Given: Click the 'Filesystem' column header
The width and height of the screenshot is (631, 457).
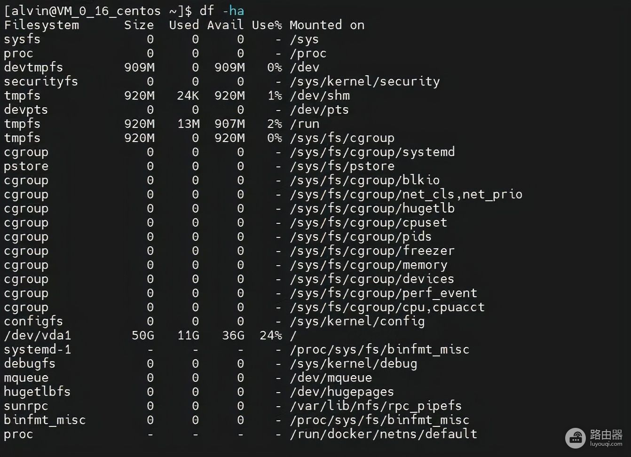Looking at the screenshot, I should click(x=41, y=25).
